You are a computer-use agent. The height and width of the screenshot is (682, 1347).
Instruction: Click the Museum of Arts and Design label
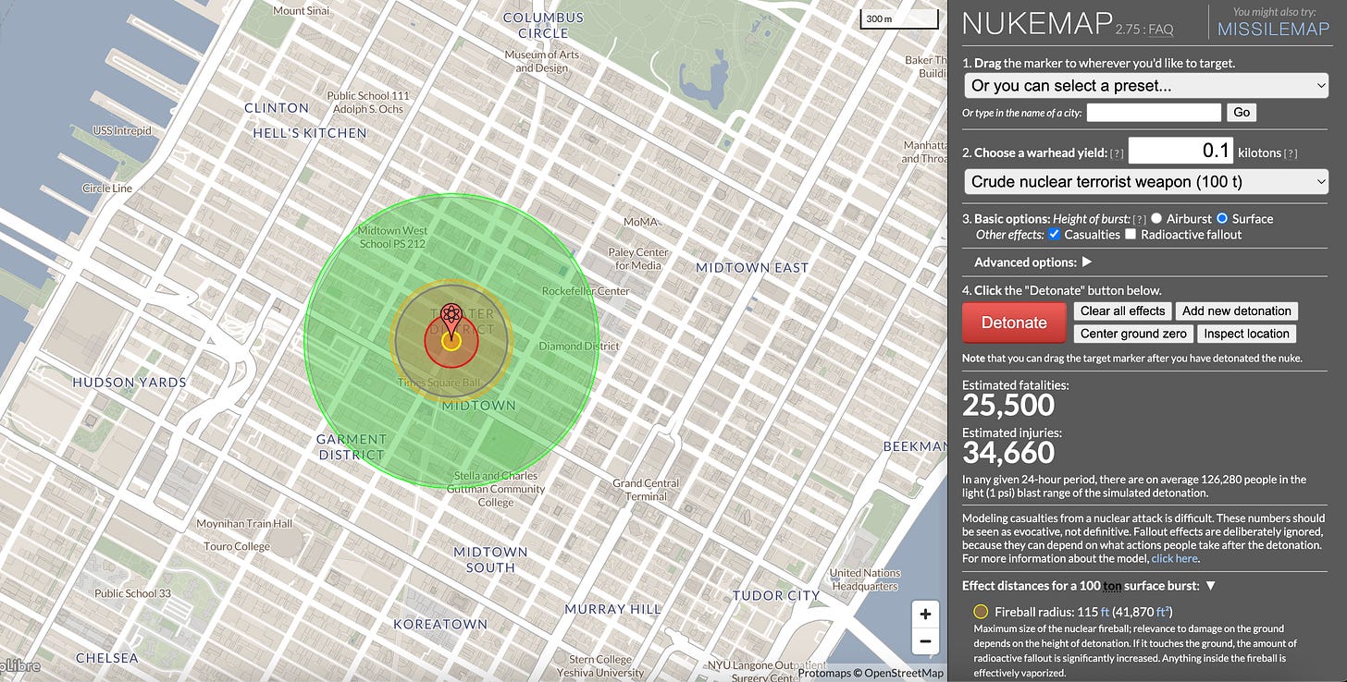coord(542,61)
